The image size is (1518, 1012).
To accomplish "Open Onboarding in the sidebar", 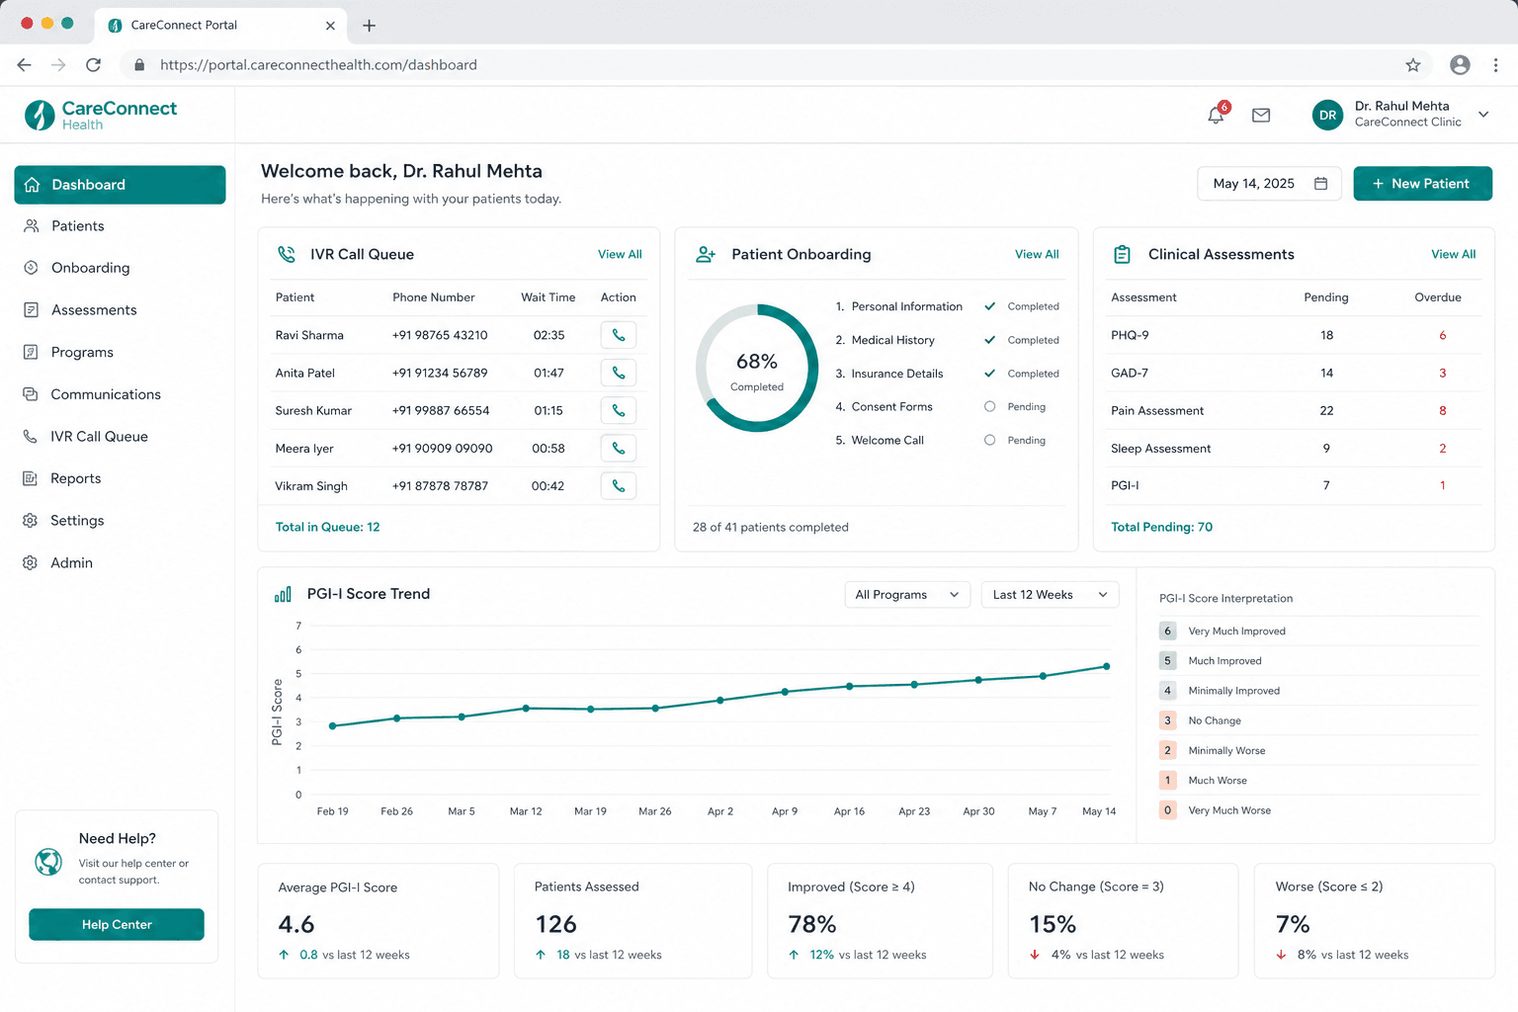I will 120,268.
